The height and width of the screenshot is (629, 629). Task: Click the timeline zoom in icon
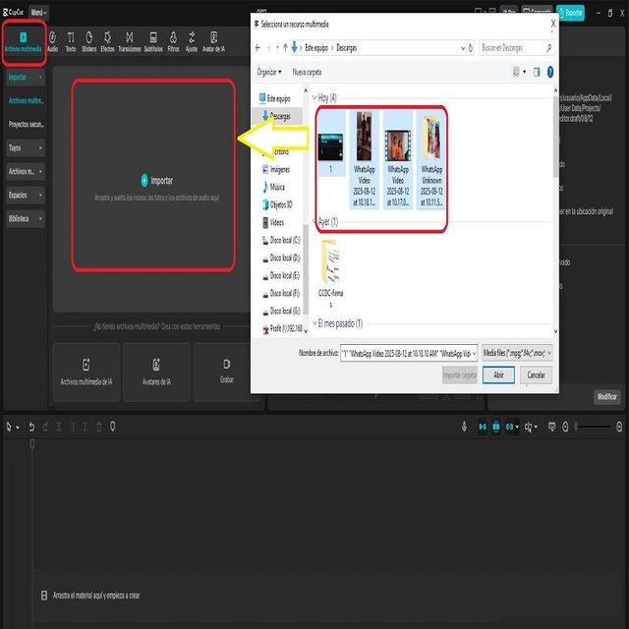(x=619, y=427)
